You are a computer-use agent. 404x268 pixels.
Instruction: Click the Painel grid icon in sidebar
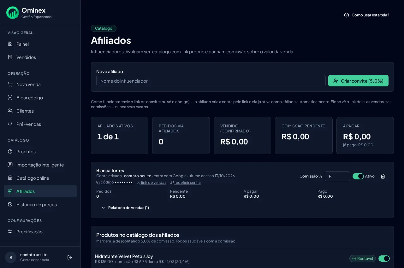10,44
